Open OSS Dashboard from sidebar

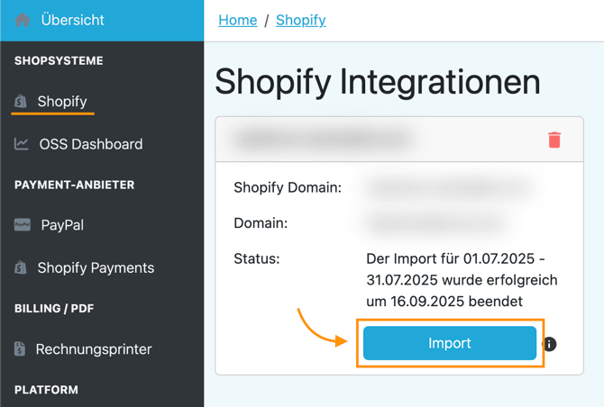90,144
